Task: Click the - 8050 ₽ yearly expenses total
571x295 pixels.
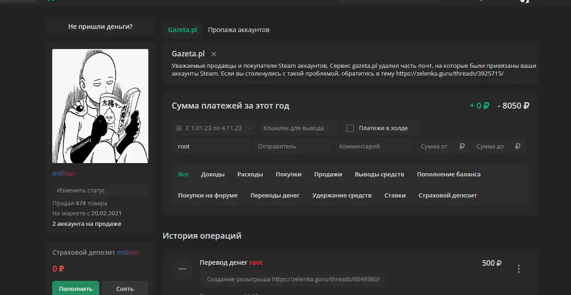Action: pos(514,106)
